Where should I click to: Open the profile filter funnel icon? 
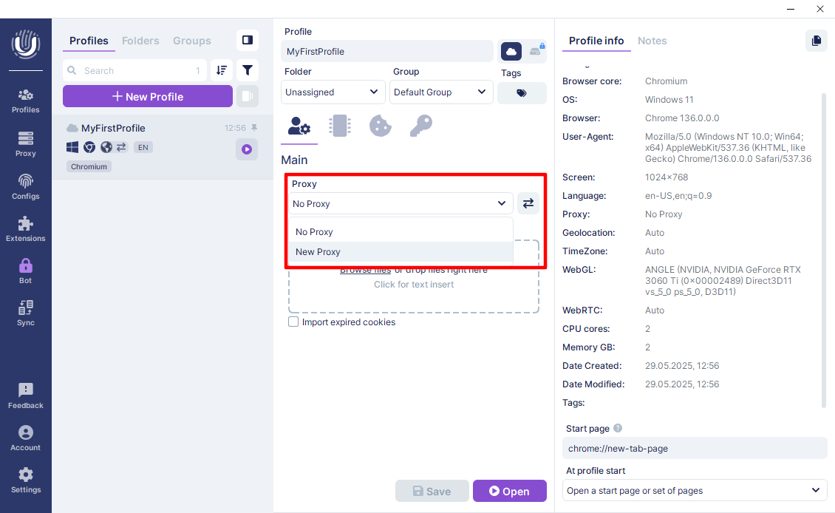coord(248,70)
